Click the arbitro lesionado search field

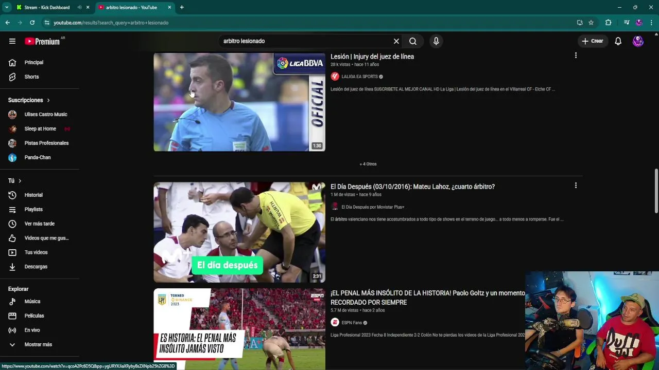(x=306, y=41)
